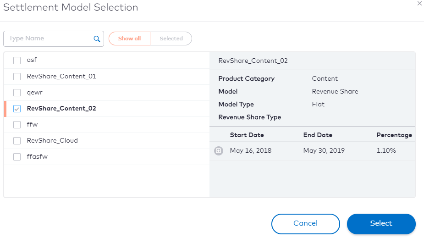The height and width of the screenshot is (238, 424).
Task: Check the RevShare_Content_01 checkbox
Action: coord(17,77)
